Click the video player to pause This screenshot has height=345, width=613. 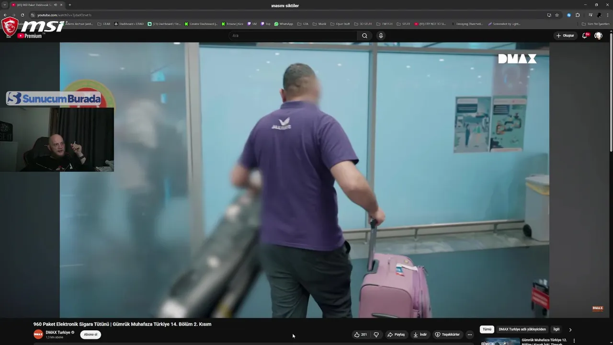(x=305, y=180)
